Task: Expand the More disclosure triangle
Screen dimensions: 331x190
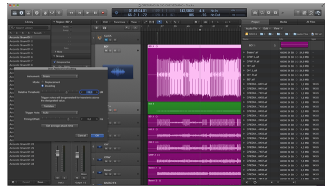Action: coord(55,52)
